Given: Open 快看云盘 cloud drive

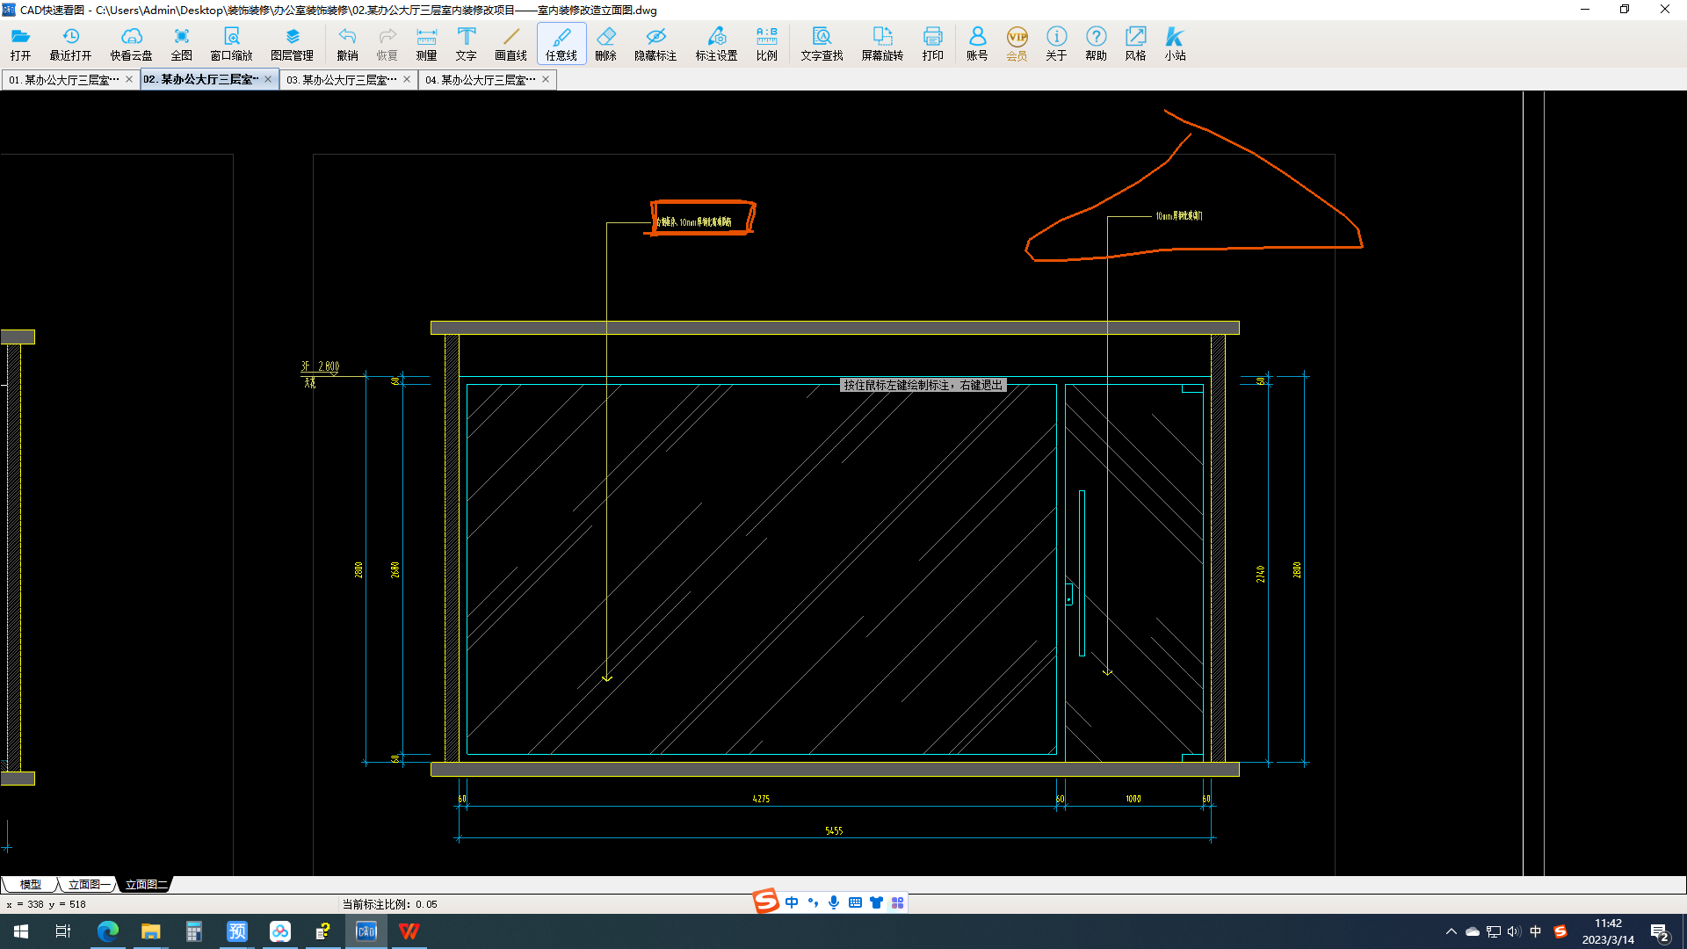Looking at the screenshot, I should pos(131,44).
